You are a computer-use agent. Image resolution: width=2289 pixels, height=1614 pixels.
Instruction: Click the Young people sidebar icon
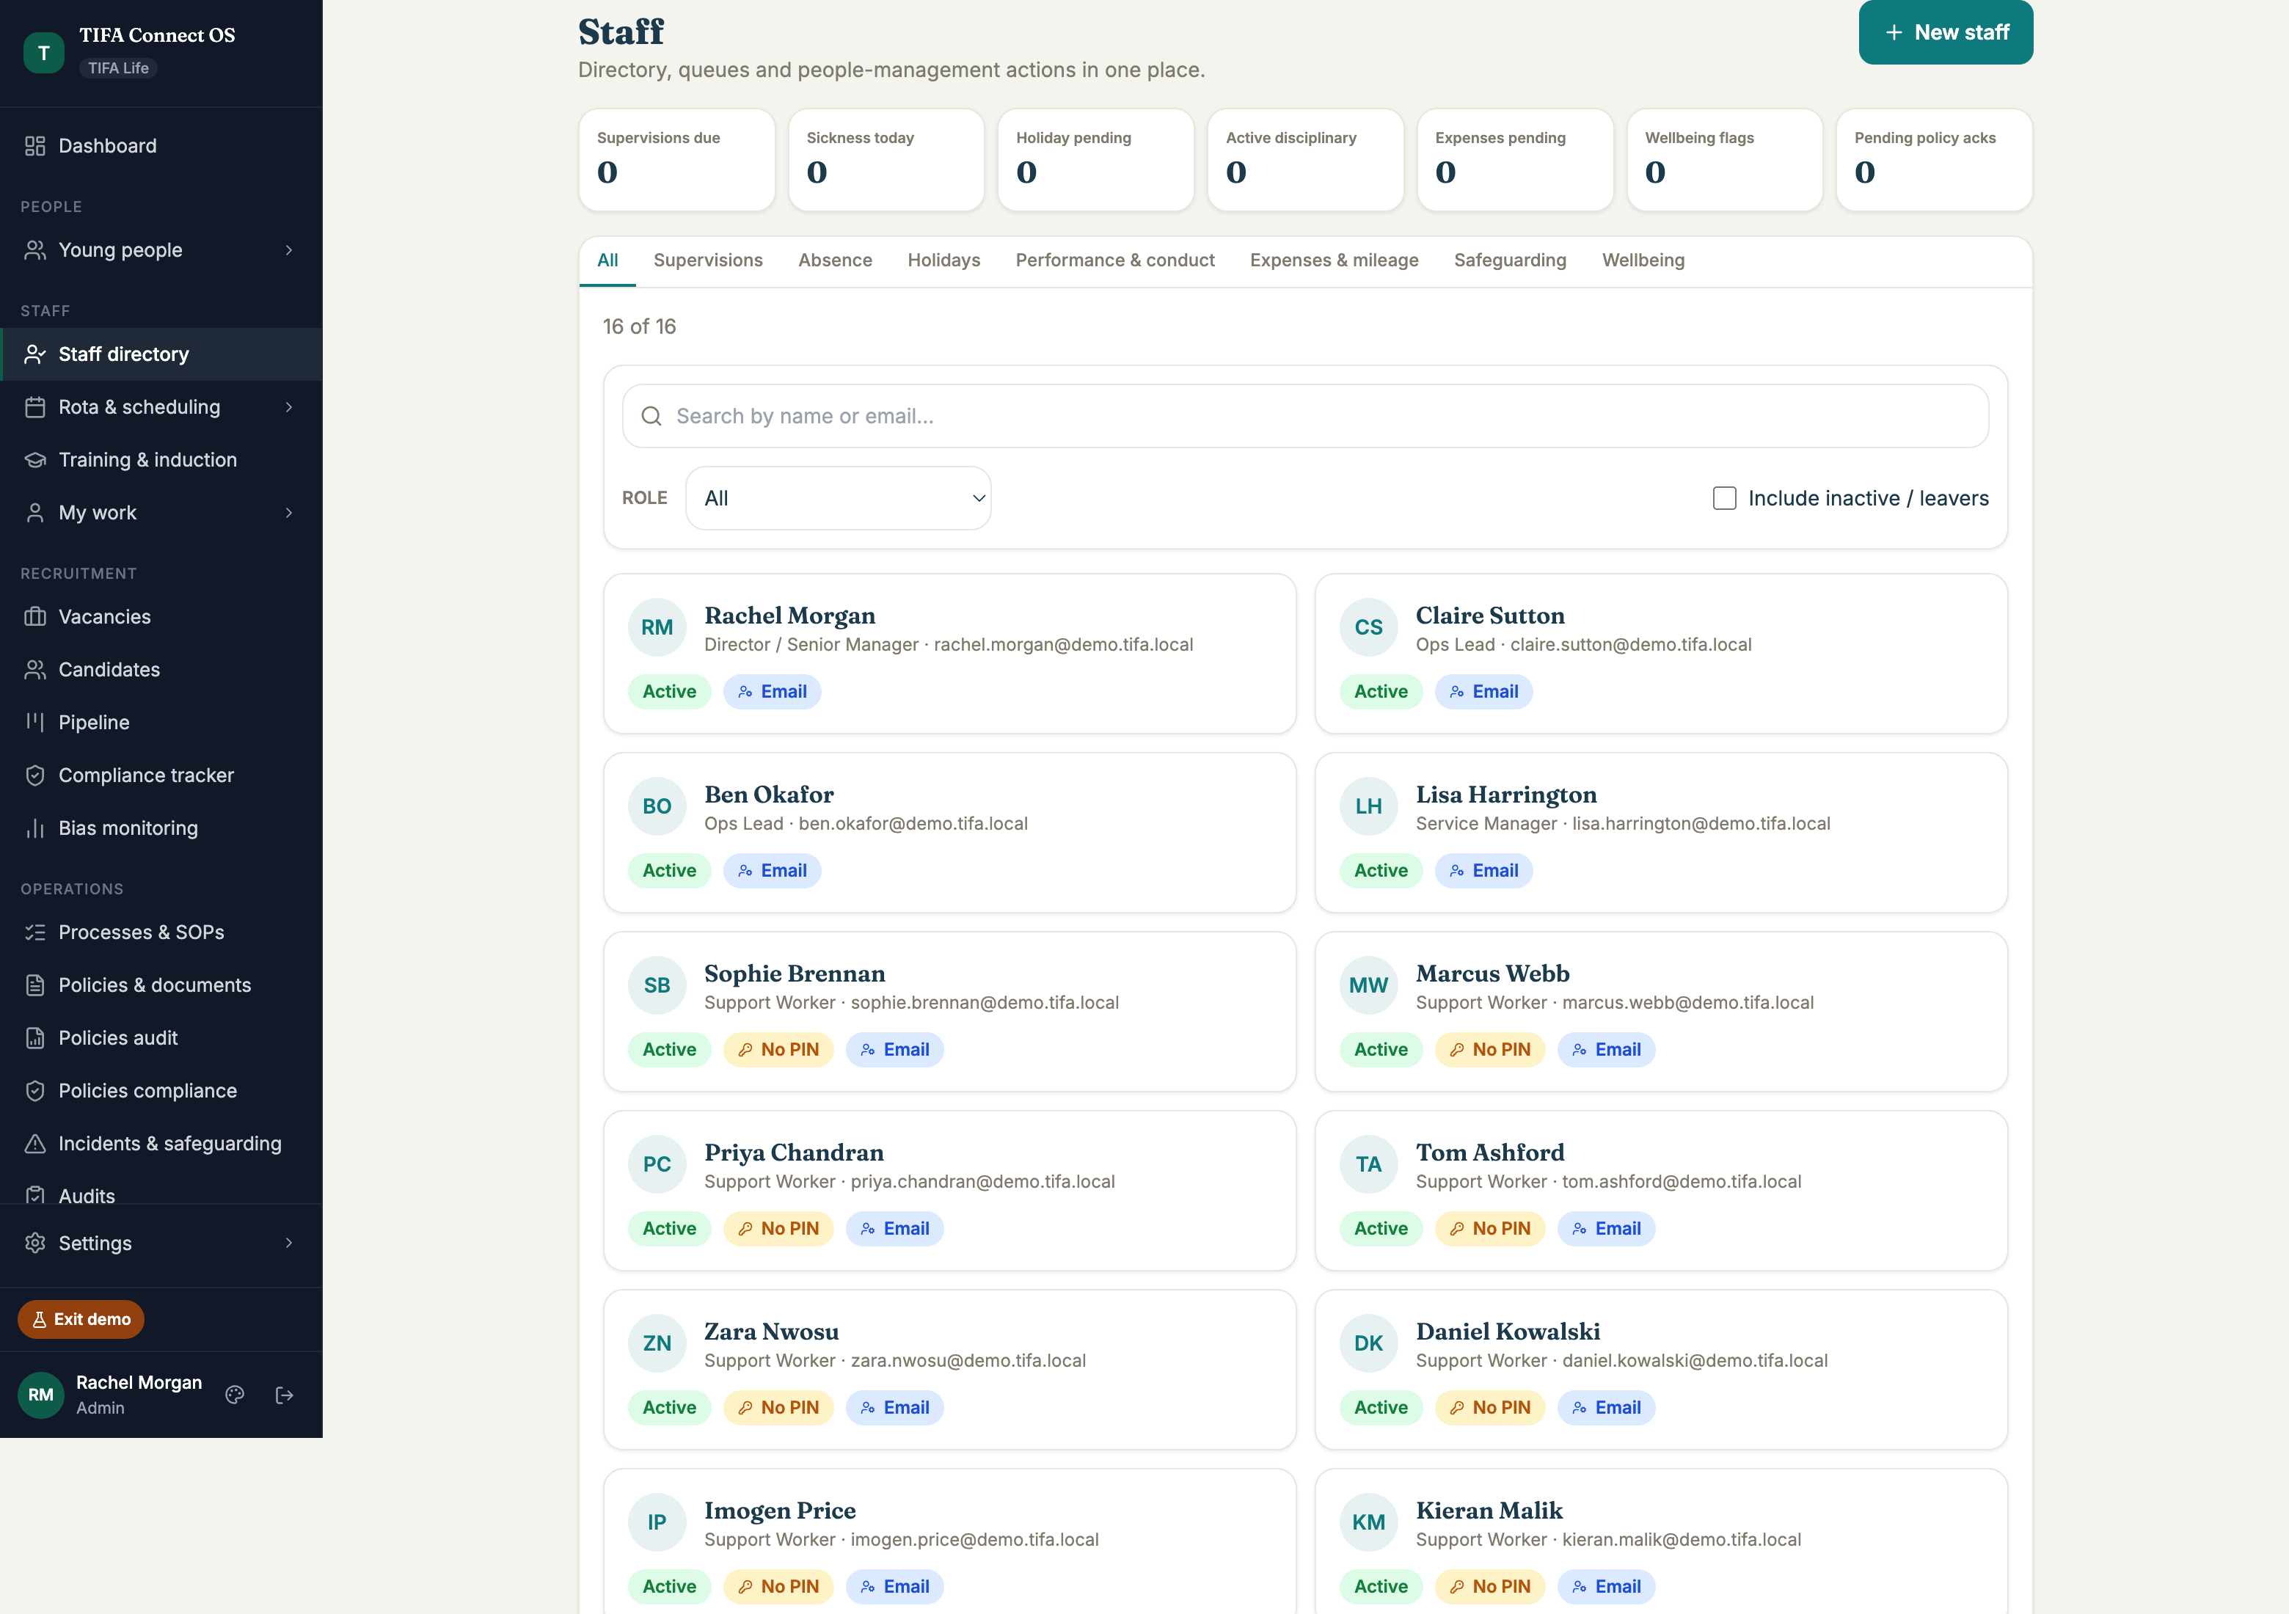35,250
